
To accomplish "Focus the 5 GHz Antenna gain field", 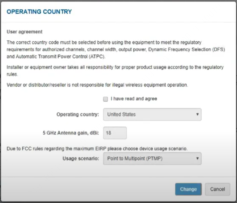I will point(115,133).
